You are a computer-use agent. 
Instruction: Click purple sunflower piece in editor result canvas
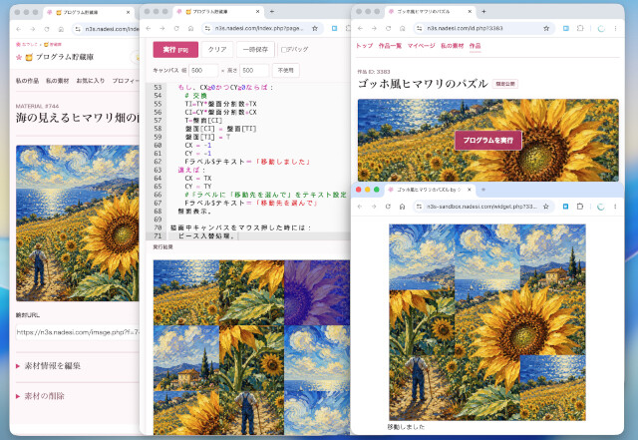[x=317, y=293]
